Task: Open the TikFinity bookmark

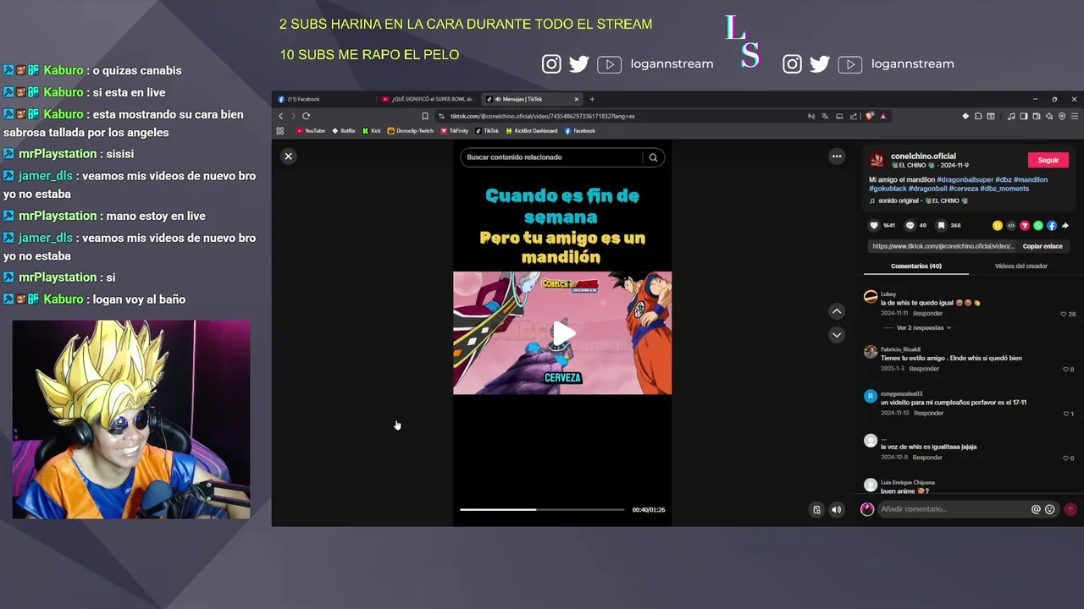Action: coord(454,131)
